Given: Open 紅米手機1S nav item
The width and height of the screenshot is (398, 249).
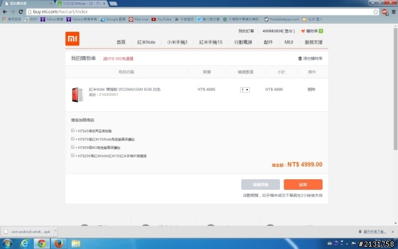Looking at the screenshot, I should [211, 42].
